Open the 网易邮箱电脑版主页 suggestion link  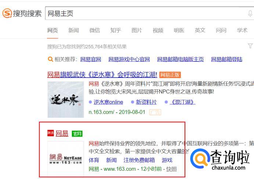click(181, 59)
